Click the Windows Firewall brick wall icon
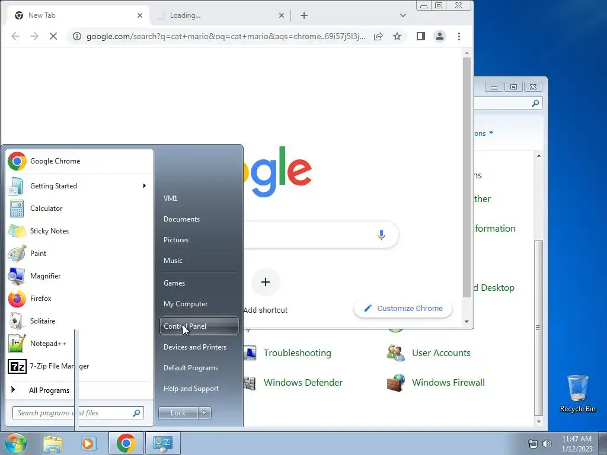 pyautogui.click(x=395, y=383)
